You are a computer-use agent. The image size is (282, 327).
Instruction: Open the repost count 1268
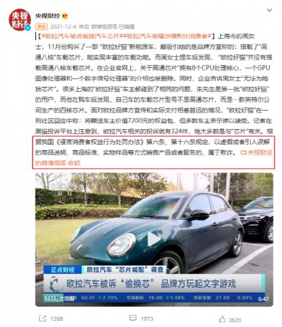point(56,319)
